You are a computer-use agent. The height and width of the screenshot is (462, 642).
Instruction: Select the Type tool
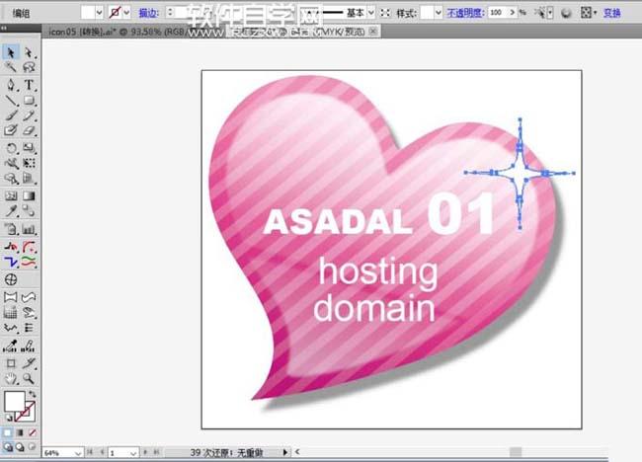[x=30, y=85]
